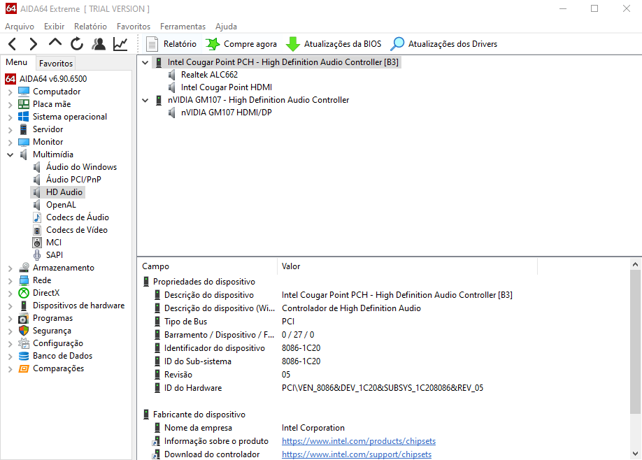The height and width of the screenshot is (460, 642).
Task: Select the Multimídia speaker icon
Action: click(x=24, y=154)
